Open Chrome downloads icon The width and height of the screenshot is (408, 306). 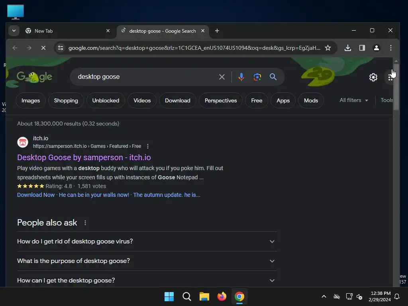(x=347, y=48)
